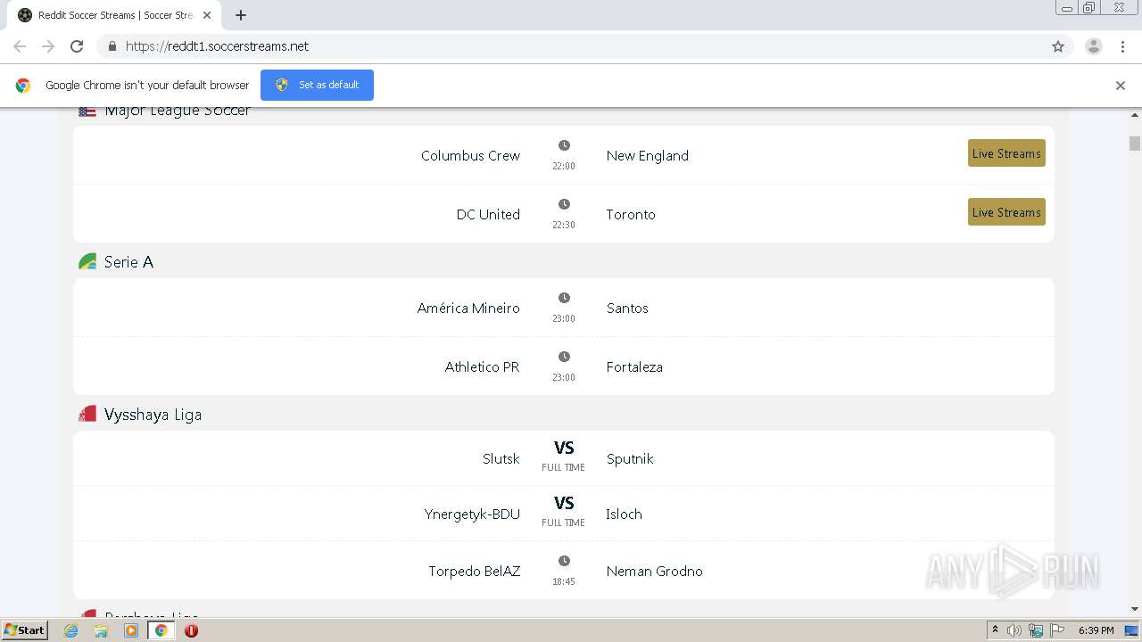The image size is (1142, 642).
Task: Launch Internet Explorer from the taskbar
Action: click(x=71, y=630)
